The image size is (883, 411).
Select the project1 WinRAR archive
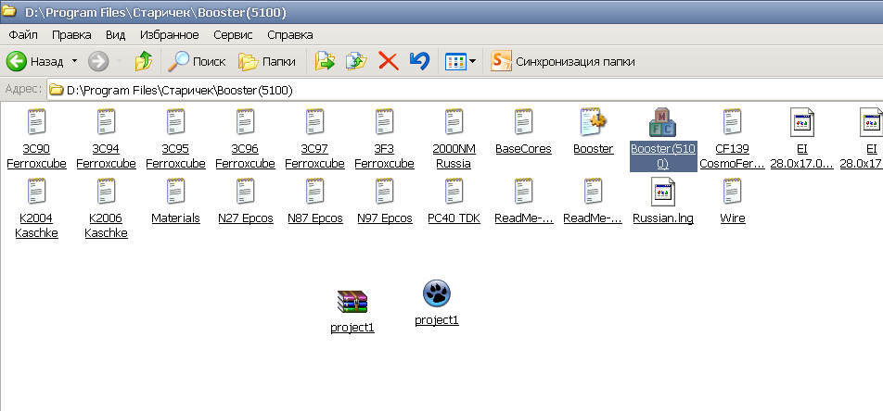pyautogui.click(x=352, y=311)
